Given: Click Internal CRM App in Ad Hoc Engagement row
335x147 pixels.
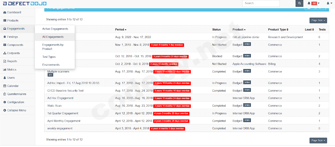Looking at the screenshot, I should pyautogui.click(x=243, y=98).
